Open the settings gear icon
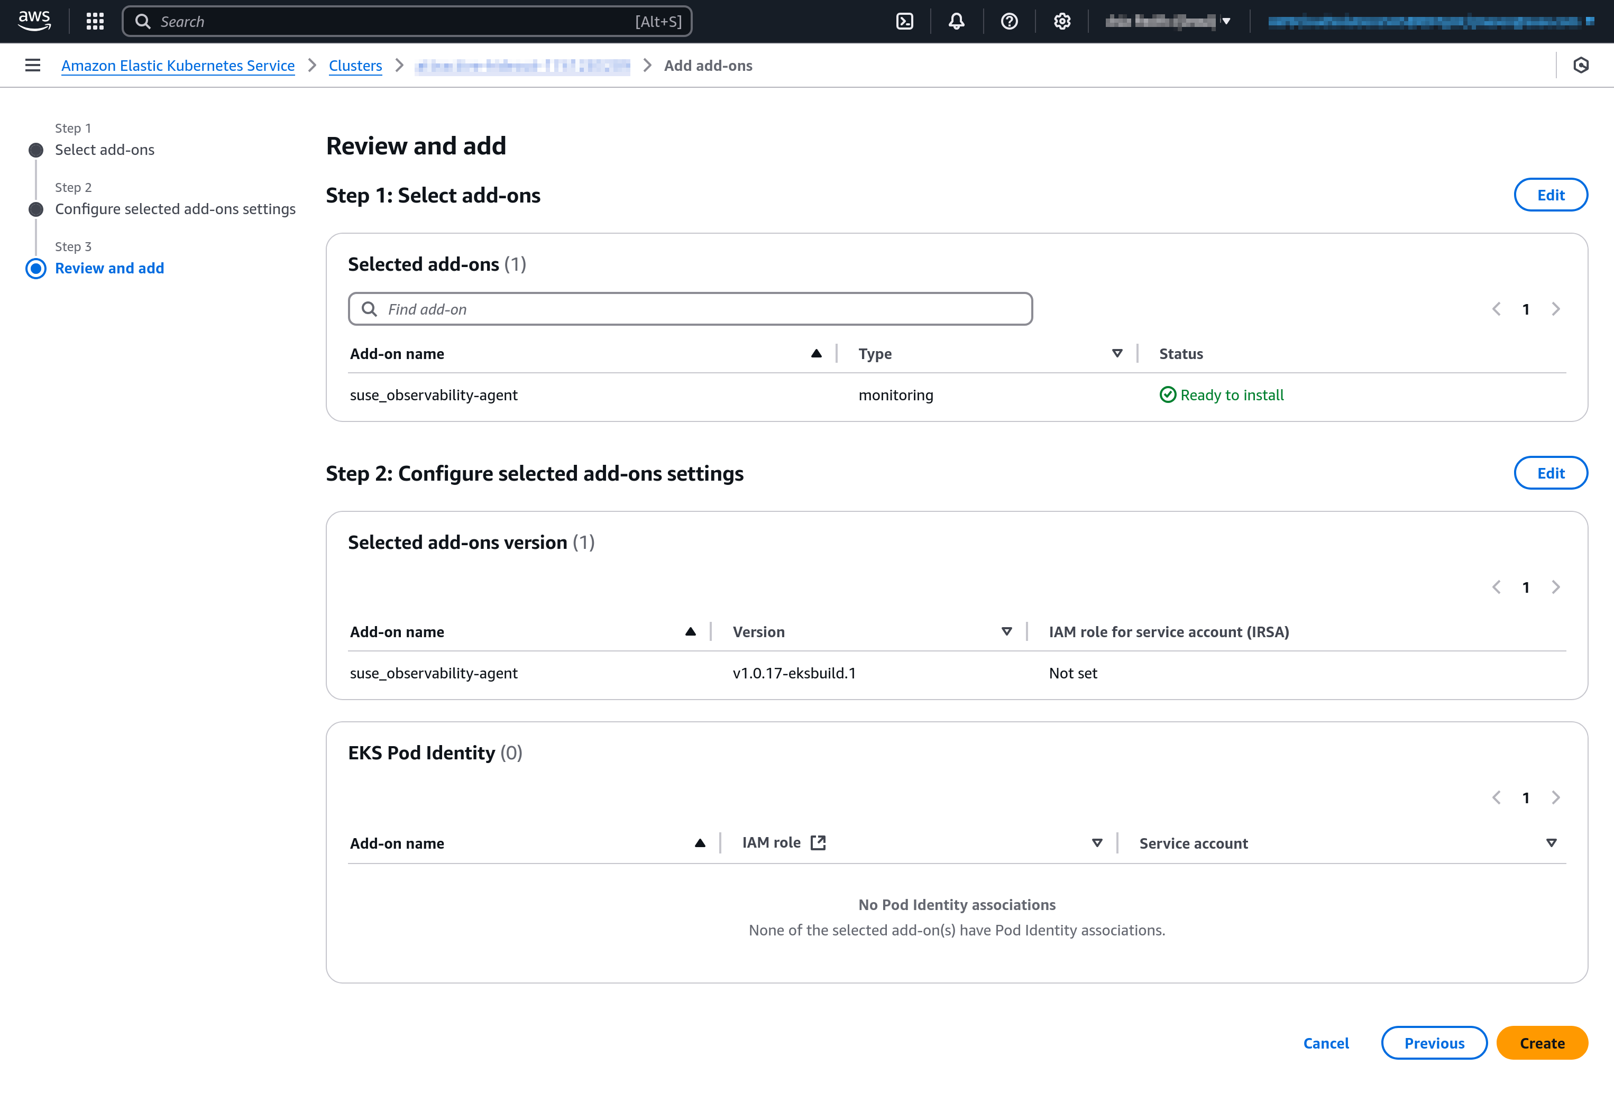 point(1062,22)
